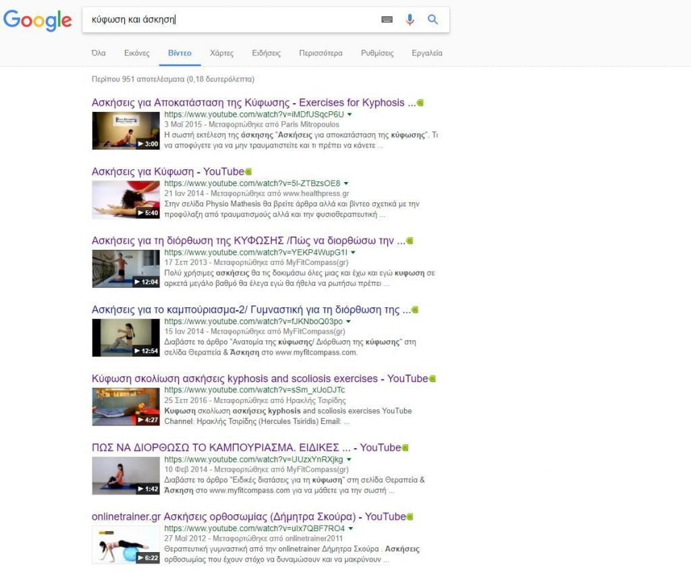Open result Ασκήσεις για Κύφωση - YouTube
The height and width of the screenshot is (577, 691).
tap(167, 172)
